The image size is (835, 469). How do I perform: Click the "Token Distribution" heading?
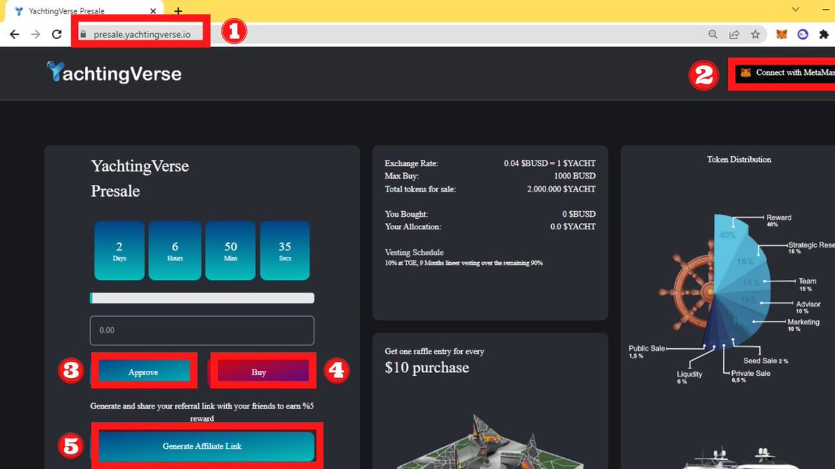coord(739,159)
